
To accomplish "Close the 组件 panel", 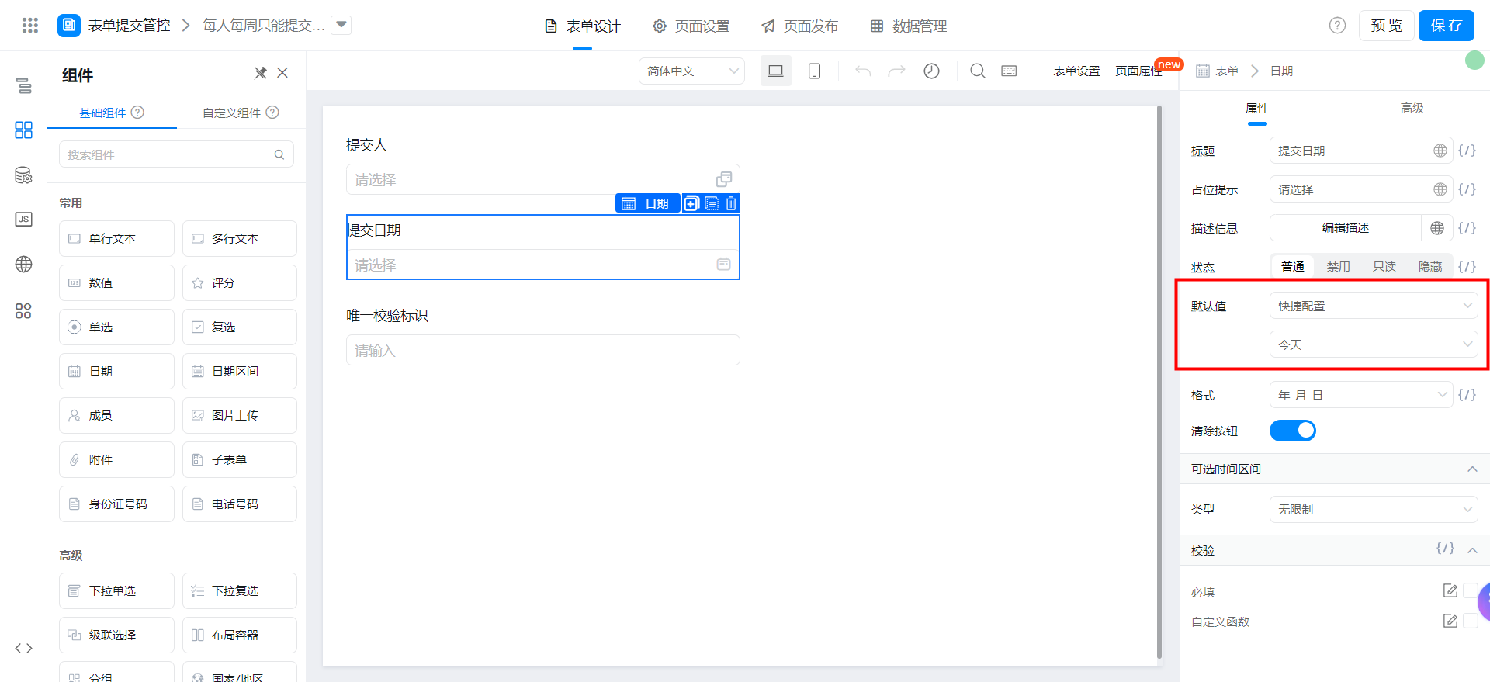I will click(282, 73).
